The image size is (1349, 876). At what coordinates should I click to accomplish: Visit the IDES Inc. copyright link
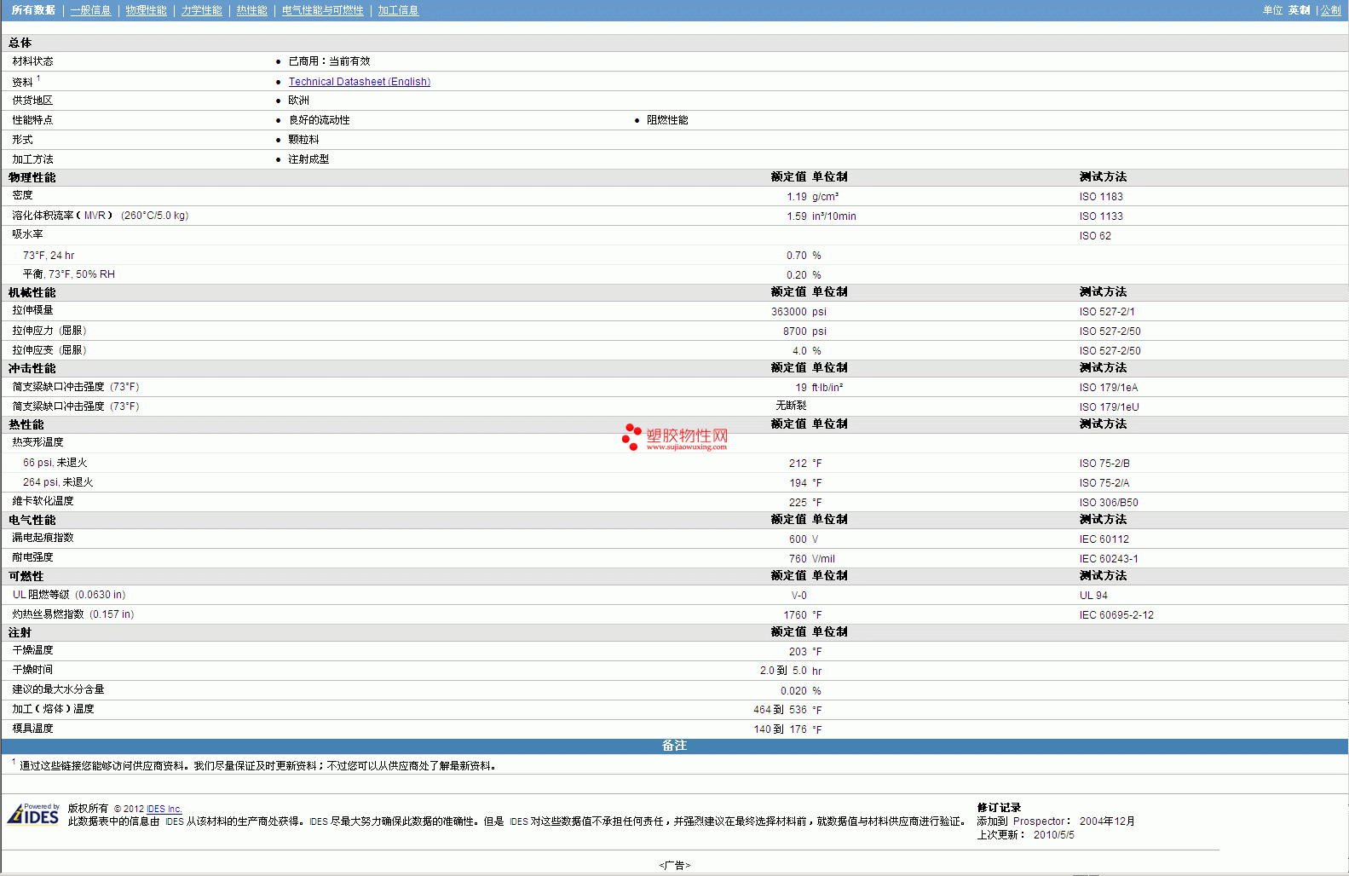pos(164,809)
